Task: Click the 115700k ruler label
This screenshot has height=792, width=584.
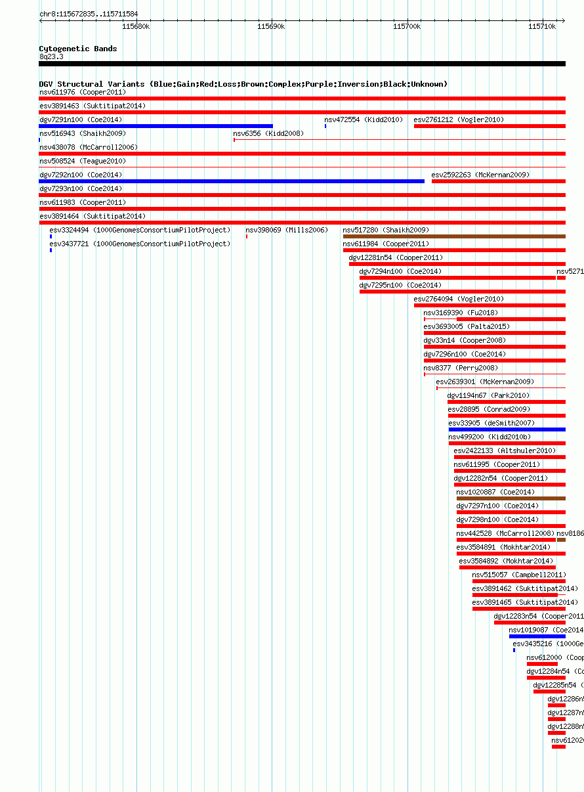Action: 407,26
